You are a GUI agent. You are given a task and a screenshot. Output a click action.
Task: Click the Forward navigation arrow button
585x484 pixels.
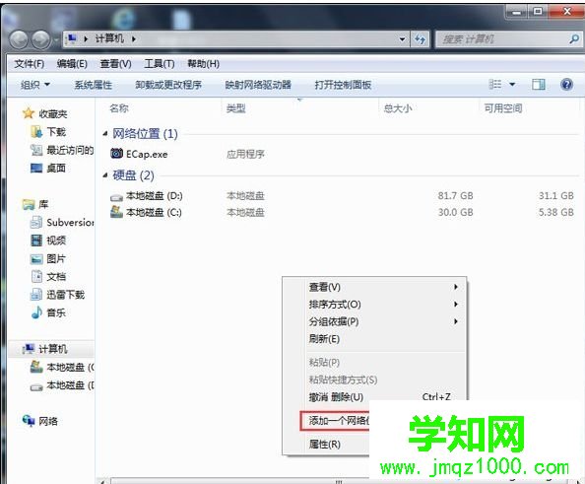tap(40, 39)
